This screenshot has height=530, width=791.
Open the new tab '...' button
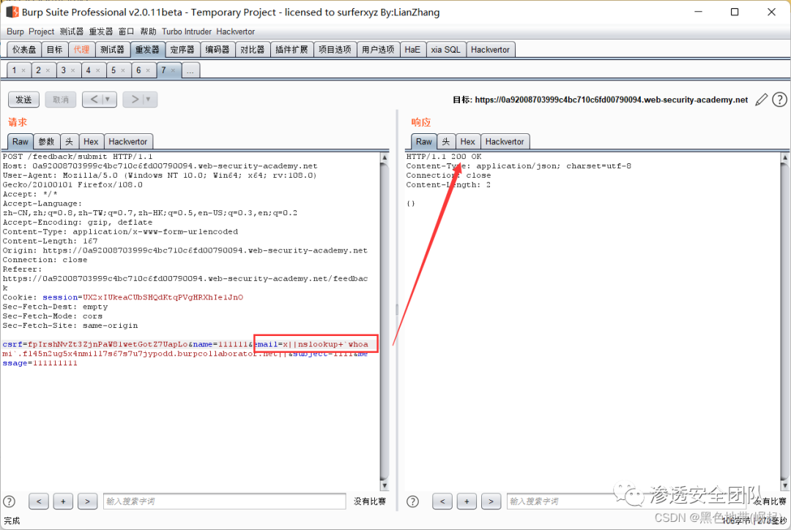(x=190, y=70)
